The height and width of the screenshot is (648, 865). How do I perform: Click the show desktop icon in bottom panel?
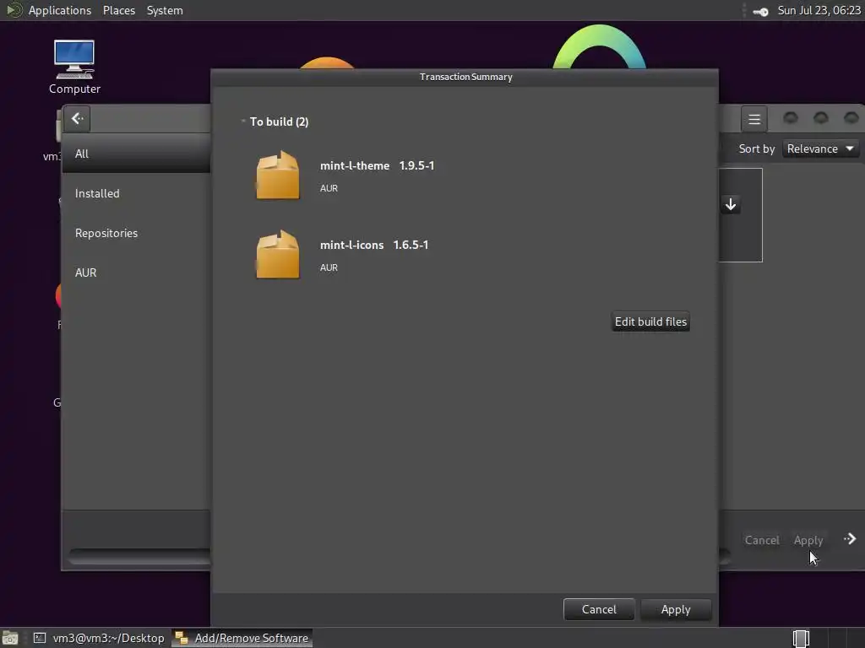tap(10, 638)
